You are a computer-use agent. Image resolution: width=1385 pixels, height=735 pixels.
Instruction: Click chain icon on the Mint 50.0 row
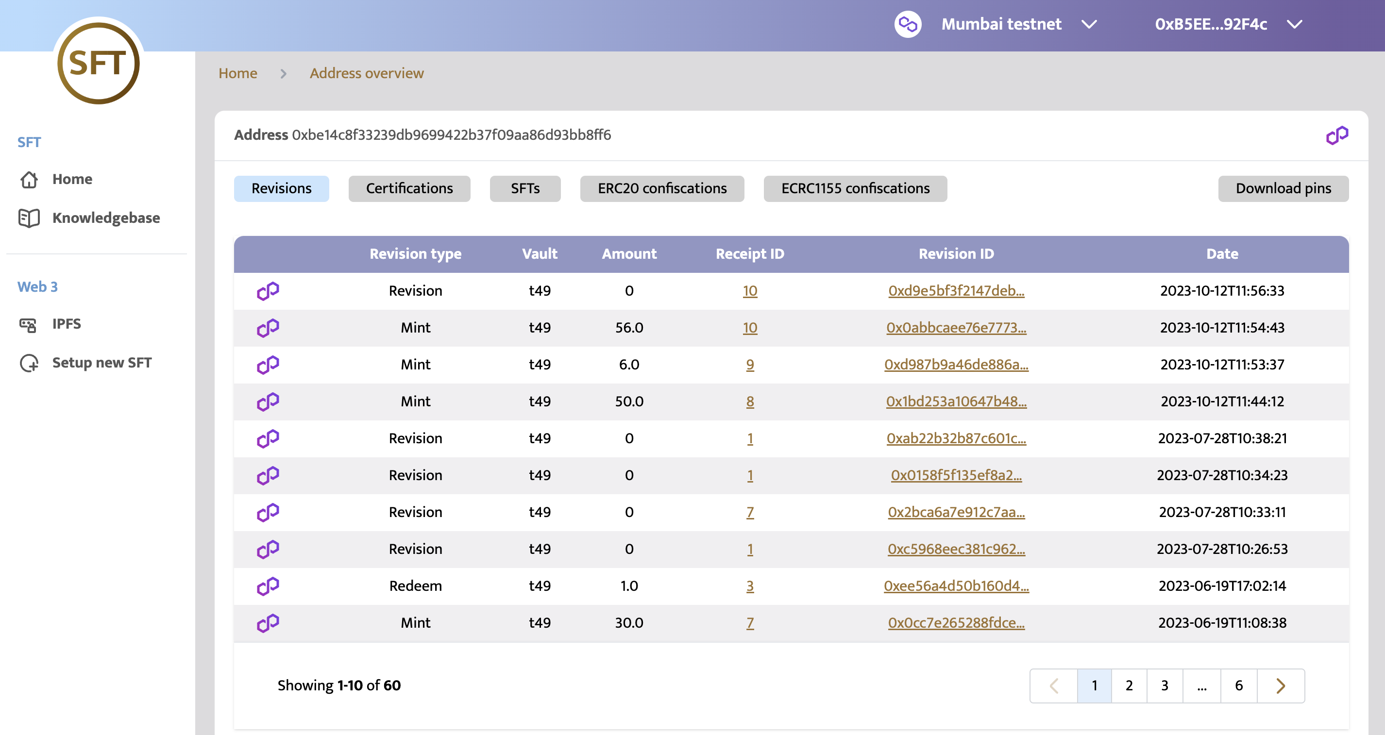click(268, 401)
